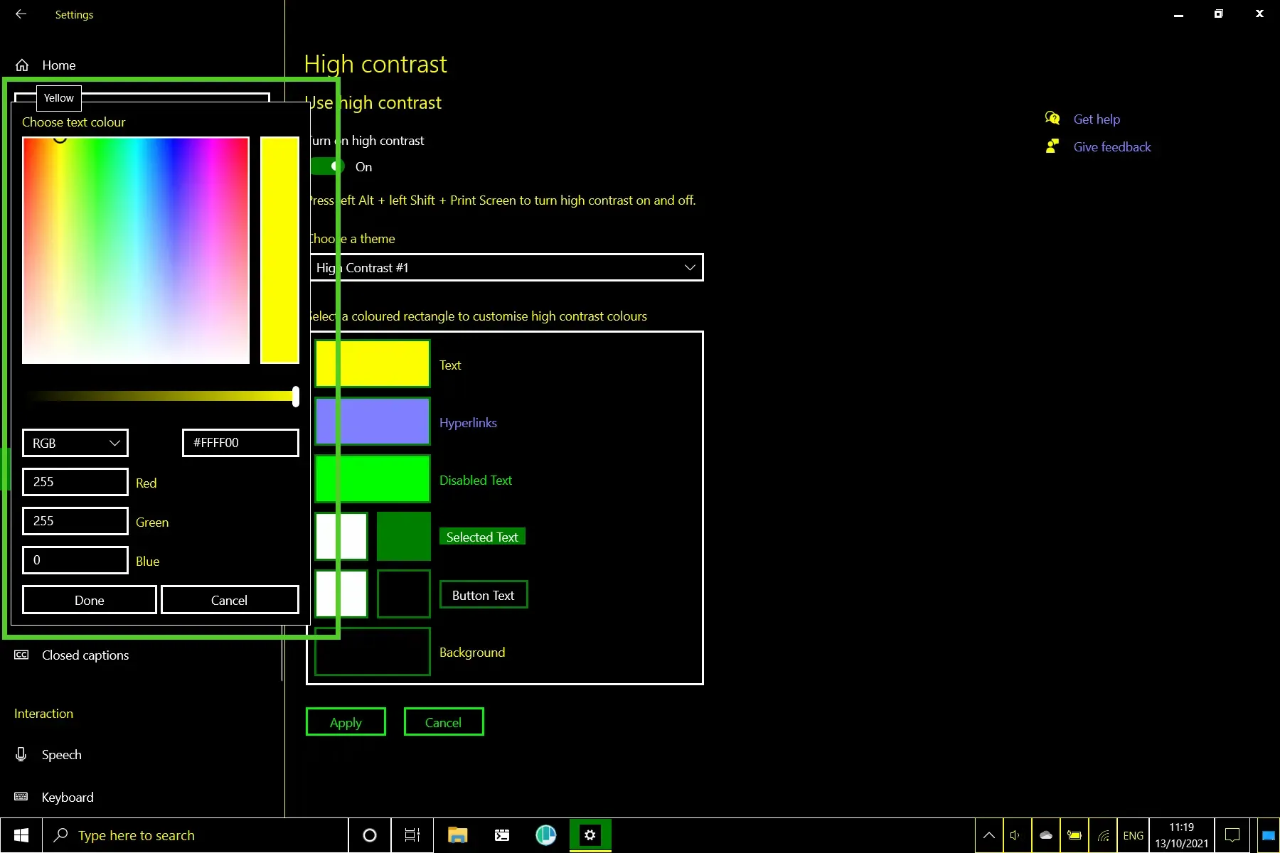
Task: Toggle the high contrast switch off
Action: click(327, 166)
